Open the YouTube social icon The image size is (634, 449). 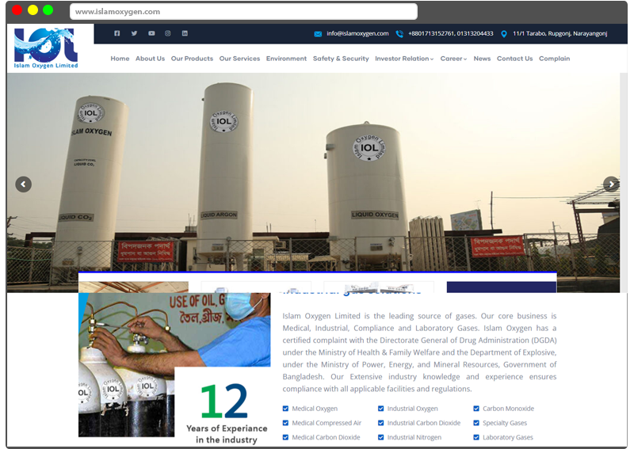coord(151,33)
